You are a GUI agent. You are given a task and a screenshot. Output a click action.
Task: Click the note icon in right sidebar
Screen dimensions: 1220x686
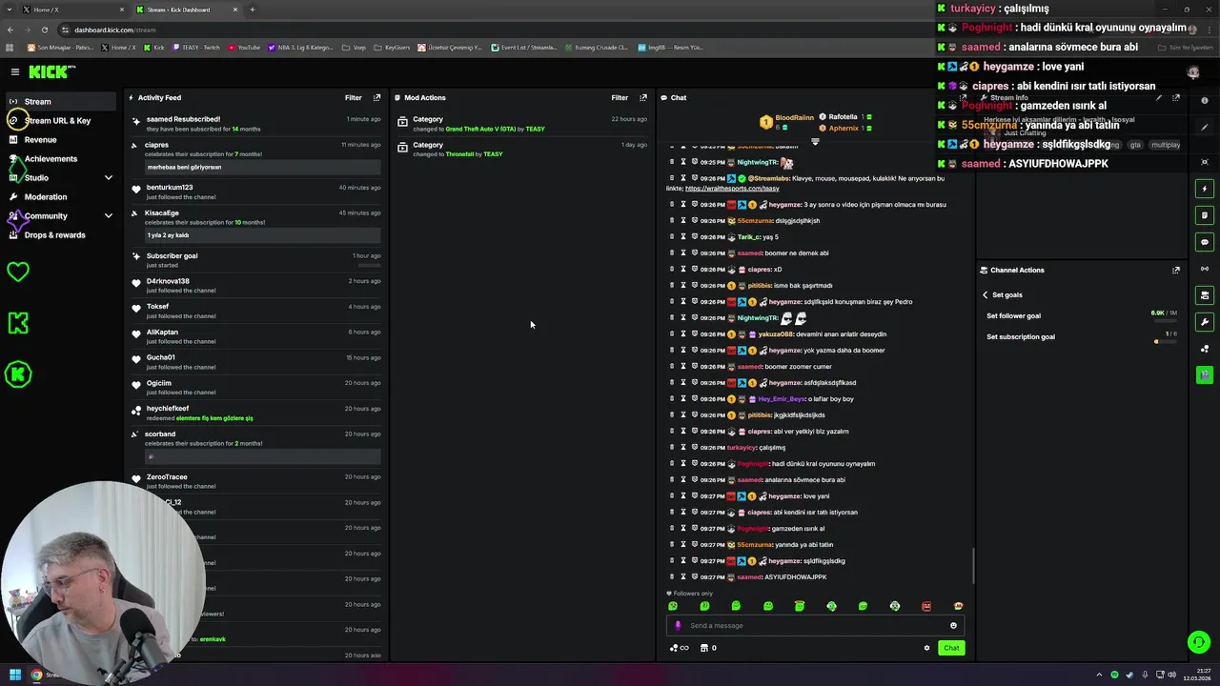click(1205, 215)
